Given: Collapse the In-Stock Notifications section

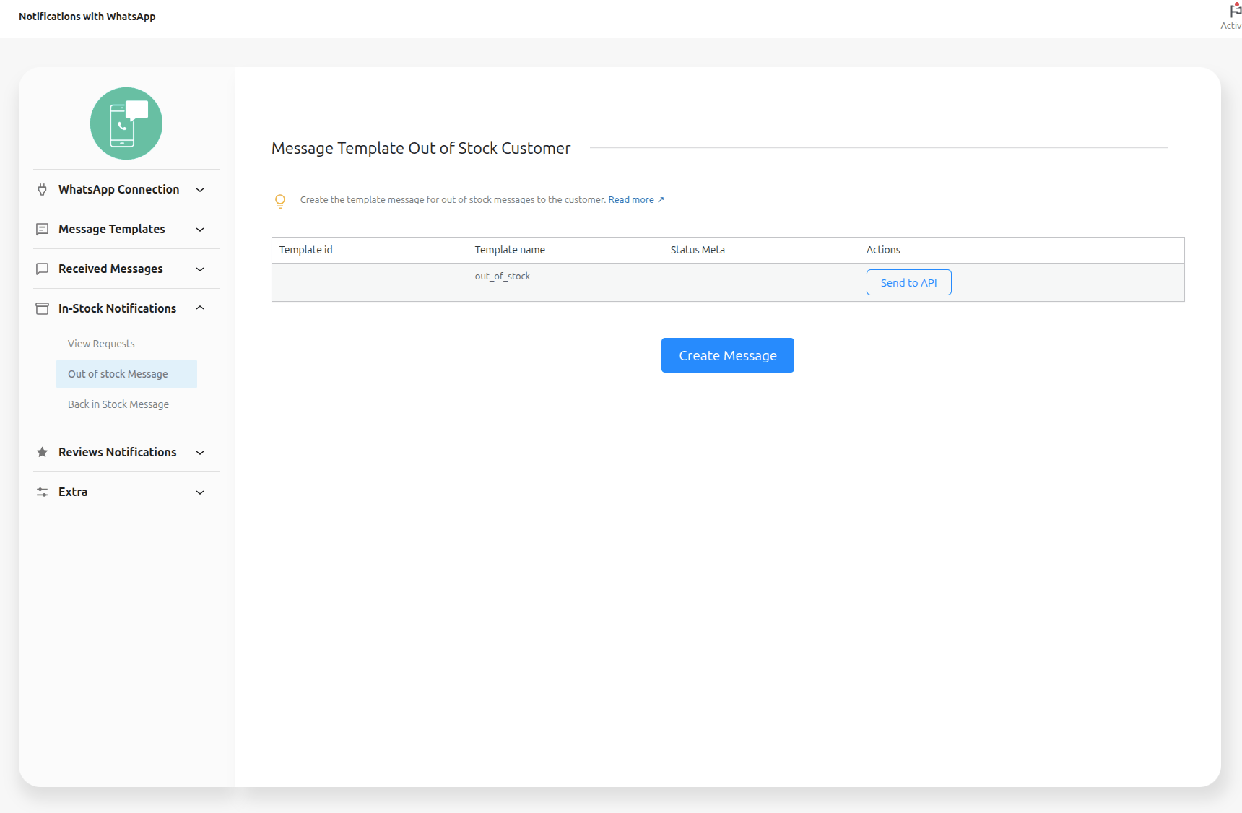Looking at the screenshot, I should (x=200, y=308).
